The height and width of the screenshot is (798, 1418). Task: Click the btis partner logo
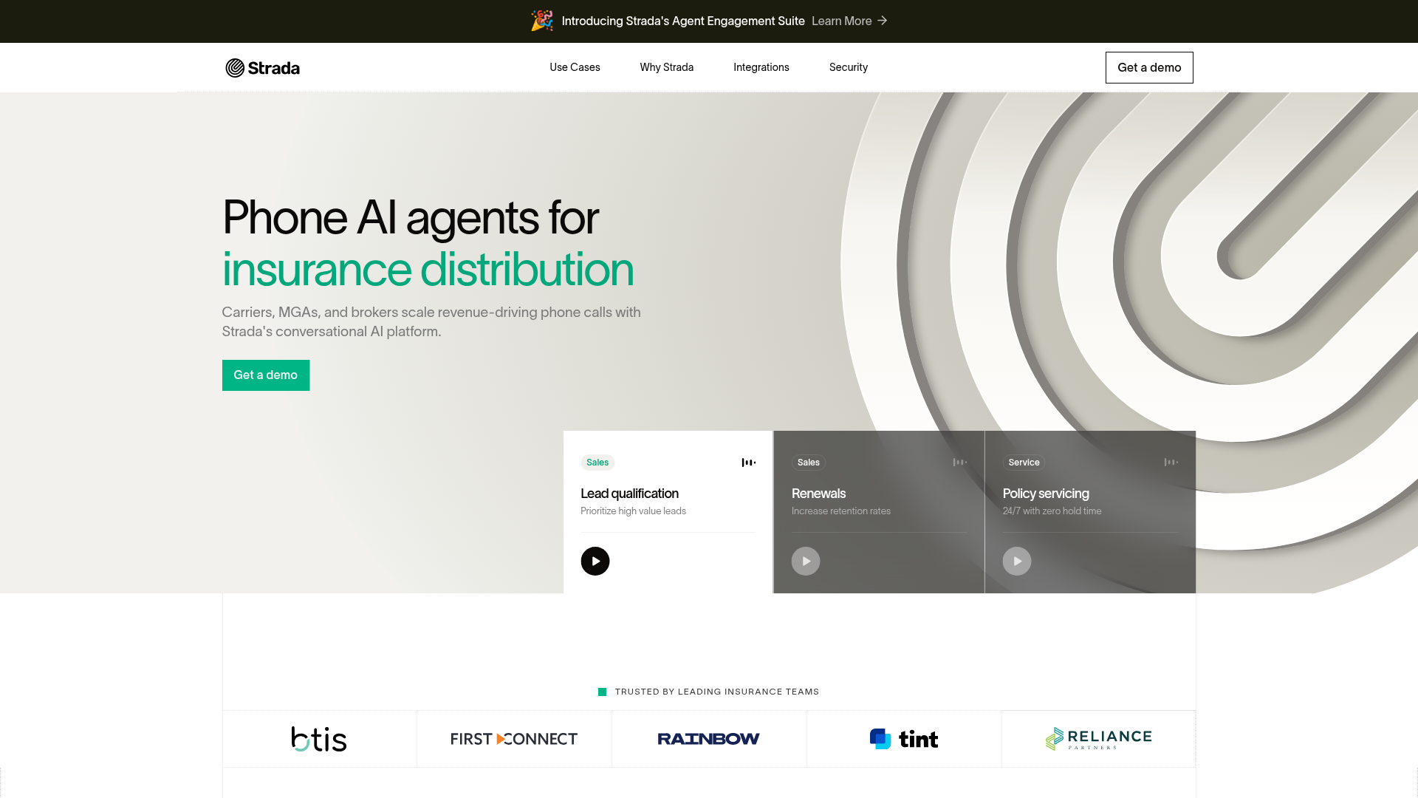pyautogui.click(x=319, y=739)
